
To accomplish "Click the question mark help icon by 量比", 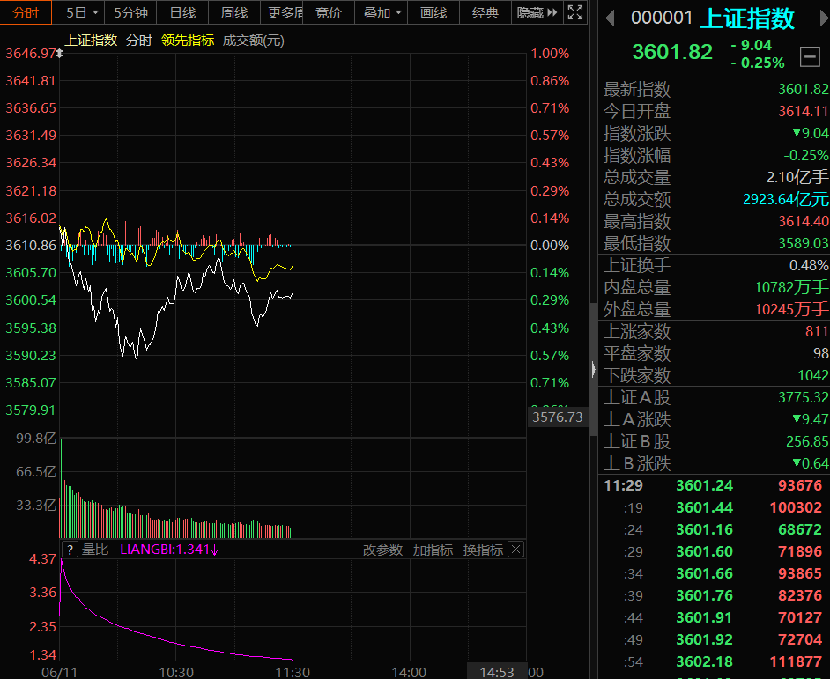I will (70, 550).
